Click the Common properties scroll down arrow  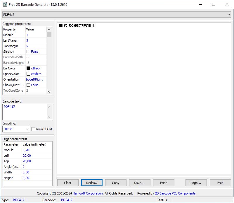(49, 92)
